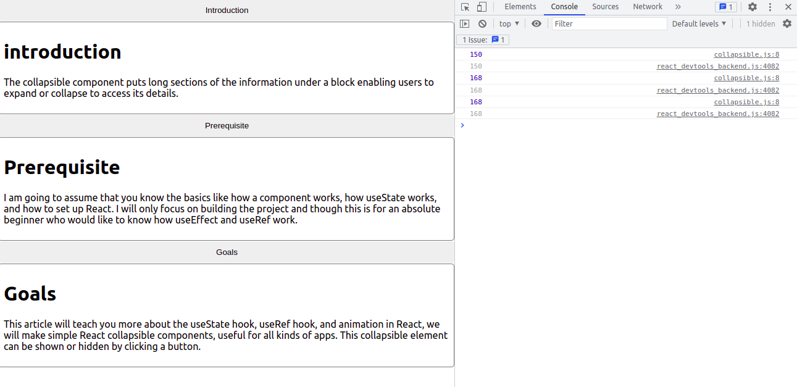Image resolution: width=797 pixels, height=387 pixels.
Task: Open the top JavaScript context dropdown
Action: coord(509,23)
